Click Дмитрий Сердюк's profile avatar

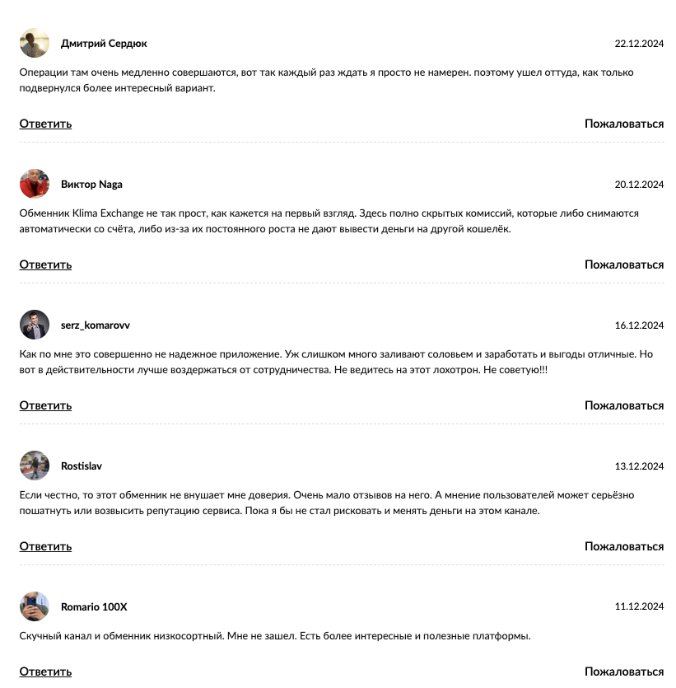[35, 43]
